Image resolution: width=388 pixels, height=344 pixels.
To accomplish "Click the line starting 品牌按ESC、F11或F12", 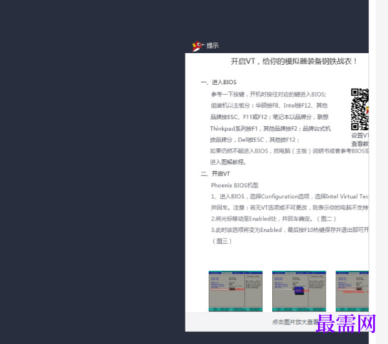I will pyautogui.click(x=269, y=117).
